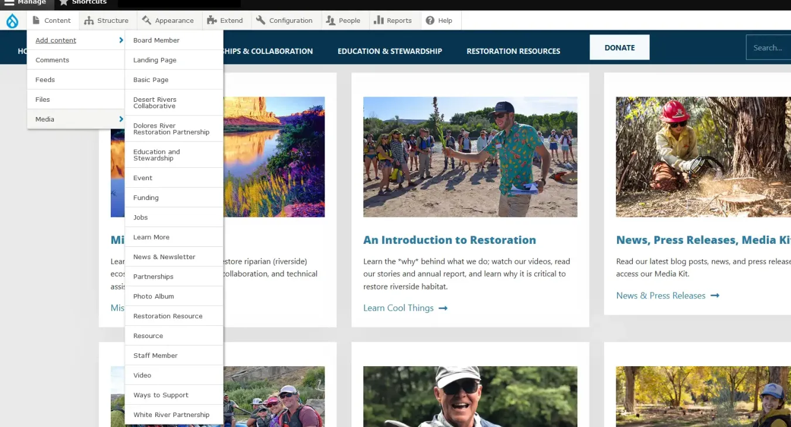This screenshot has width=791, height=427.
Task: Follow the News & Press Releases link
Action: (x=660, y=296)
